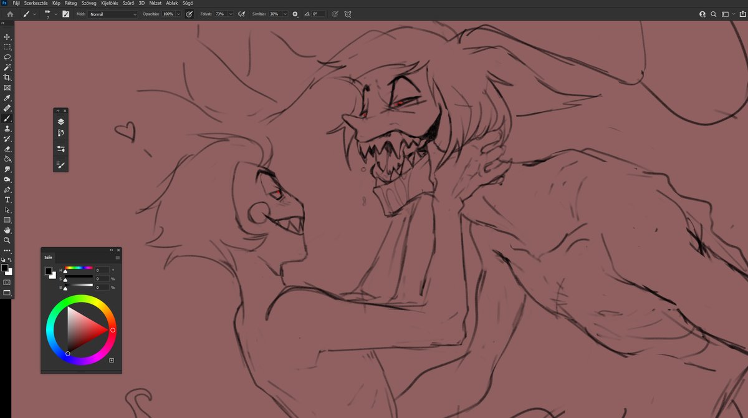Screen dimensions: 748x418
Task: Select the Paint Bucket tool
Action: tap(7, 159)
